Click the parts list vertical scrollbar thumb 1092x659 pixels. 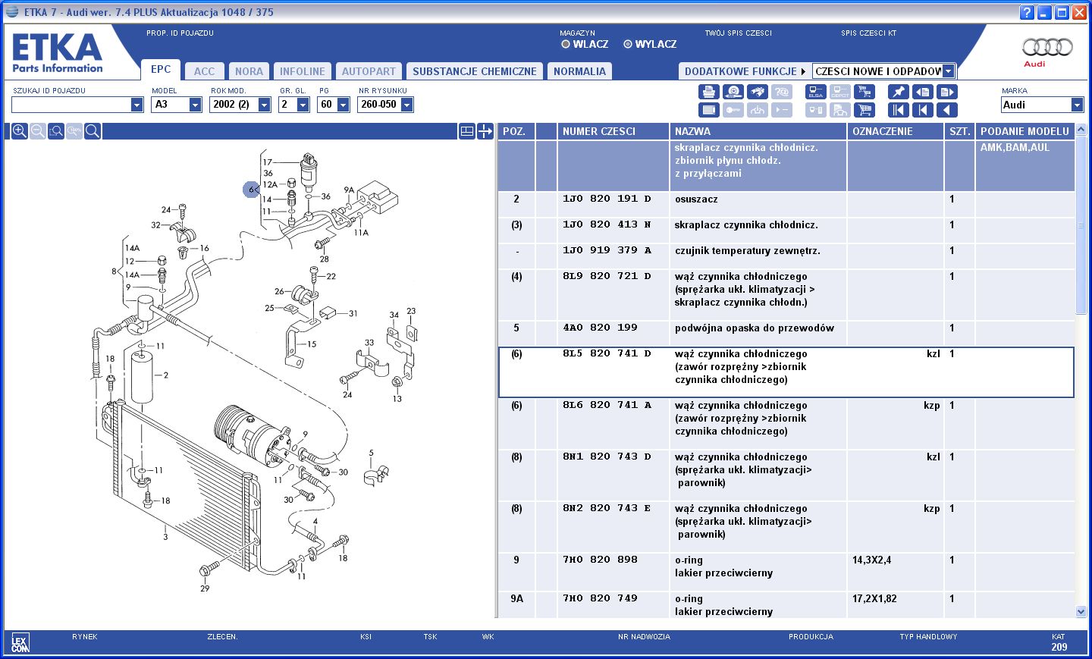click(x=1081, y=224)
